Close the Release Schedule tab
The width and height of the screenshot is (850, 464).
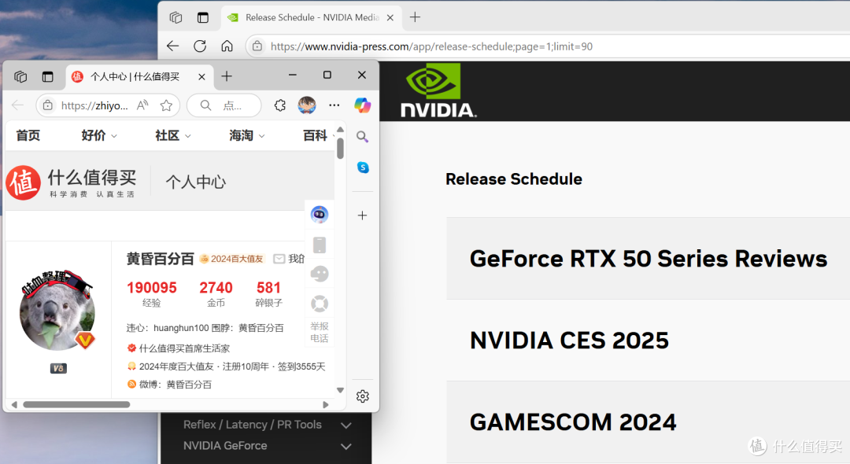[390, 18]
